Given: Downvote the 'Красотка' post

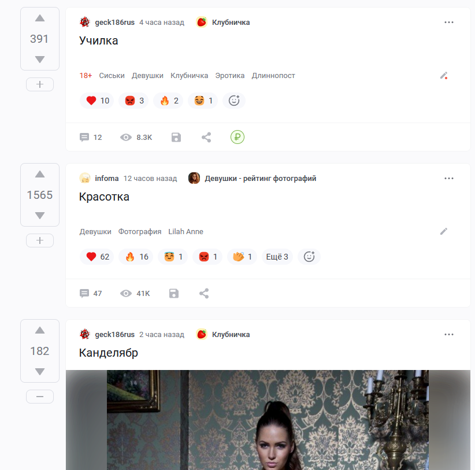Looking at the screenshot, I should click(x=40, y=216).
